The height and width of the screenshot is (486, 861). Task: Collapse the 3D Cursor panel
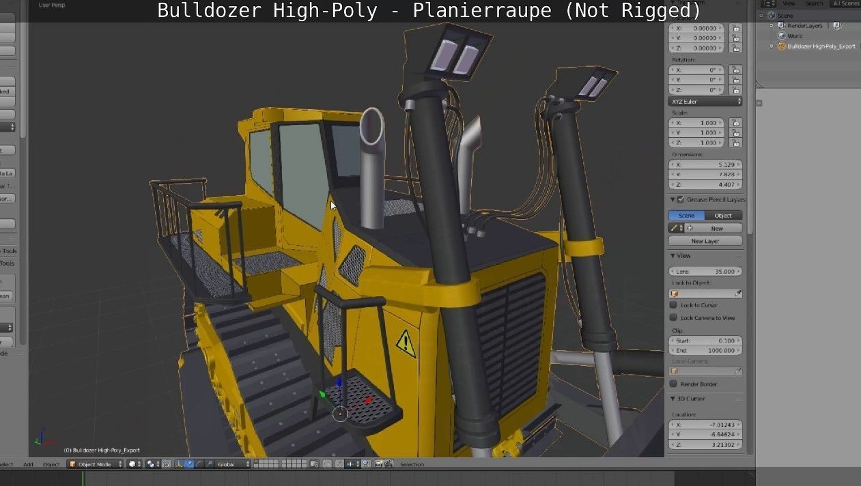point(673,399)
